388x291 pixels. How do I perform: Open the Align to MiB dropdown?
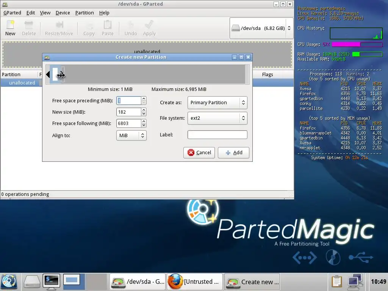pos(131,135)
